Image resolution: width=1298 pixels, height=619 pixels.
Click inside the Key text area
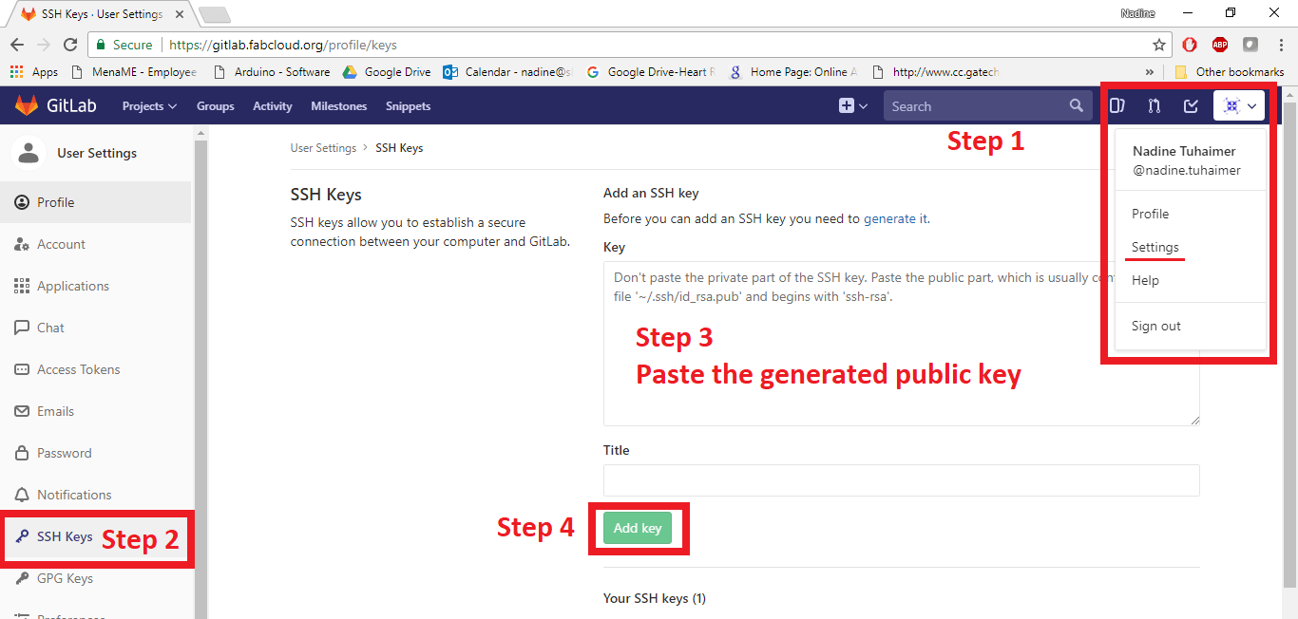click(901, 343)
